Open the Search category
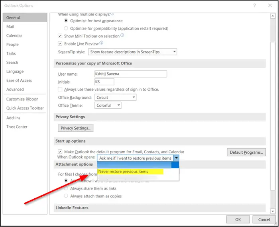 [x=25, y=63]
